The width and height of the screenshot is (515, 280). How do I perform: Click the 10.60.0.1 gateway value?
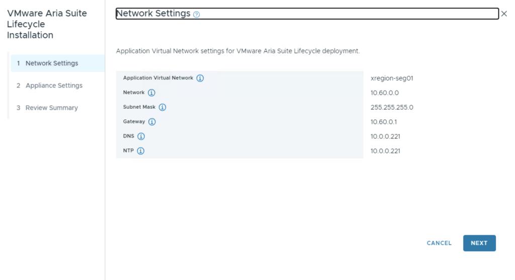pos(384,122)
